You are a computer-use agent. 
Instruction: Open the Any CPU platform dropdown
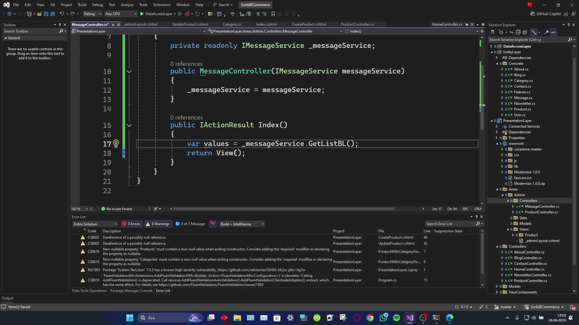121,14
